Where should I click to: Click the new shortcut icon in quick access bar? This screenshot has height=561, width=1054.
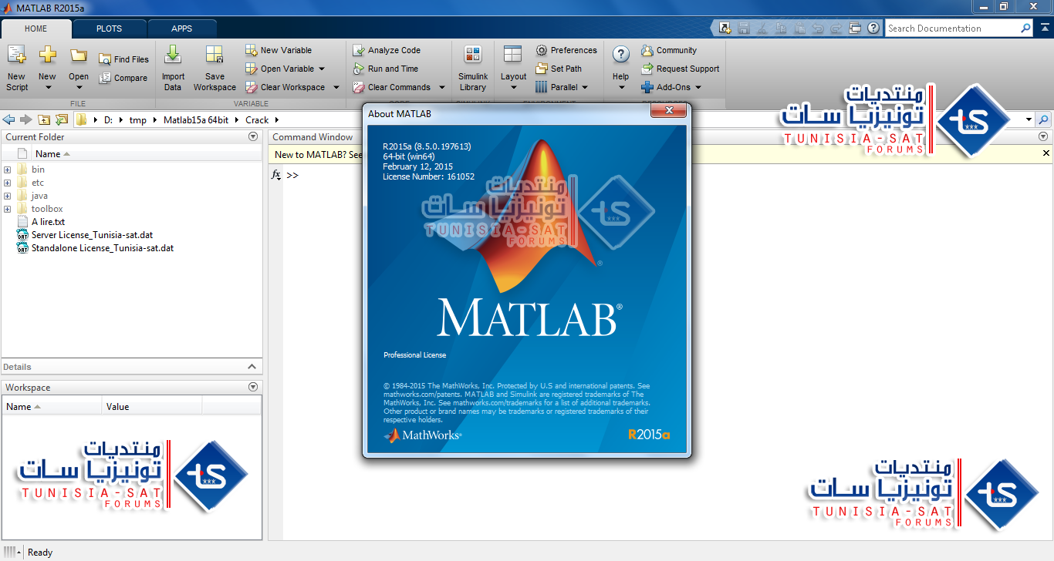pyautogui.click(x=725, y=29)
